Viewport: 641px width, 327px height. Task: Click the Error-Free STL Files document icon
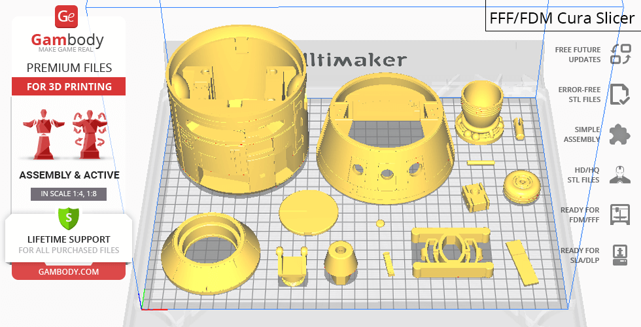click(x=619, y=94)
